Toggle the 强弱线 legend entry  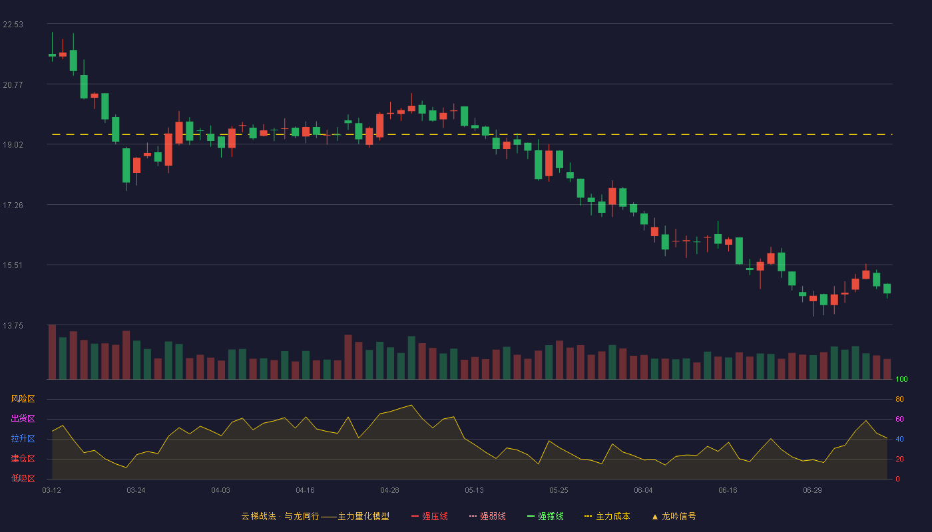point(487,516)
